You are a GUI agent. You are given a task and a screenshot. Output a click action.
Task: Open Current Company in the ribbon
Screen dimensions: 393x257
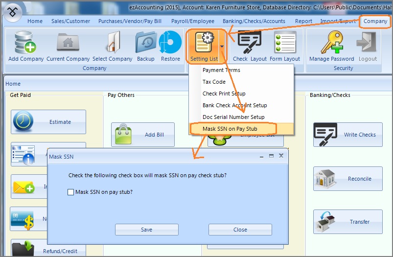click(x=68, y=43)
